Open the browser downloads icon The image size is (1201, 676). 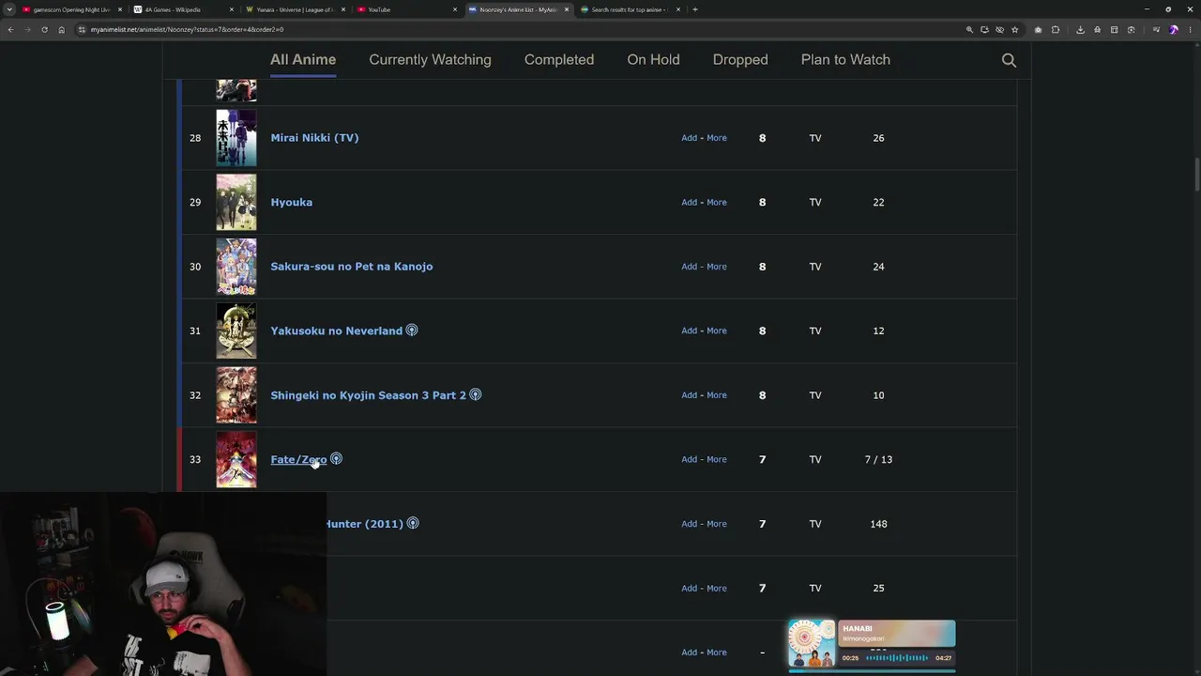click(x=1080, y=29)
